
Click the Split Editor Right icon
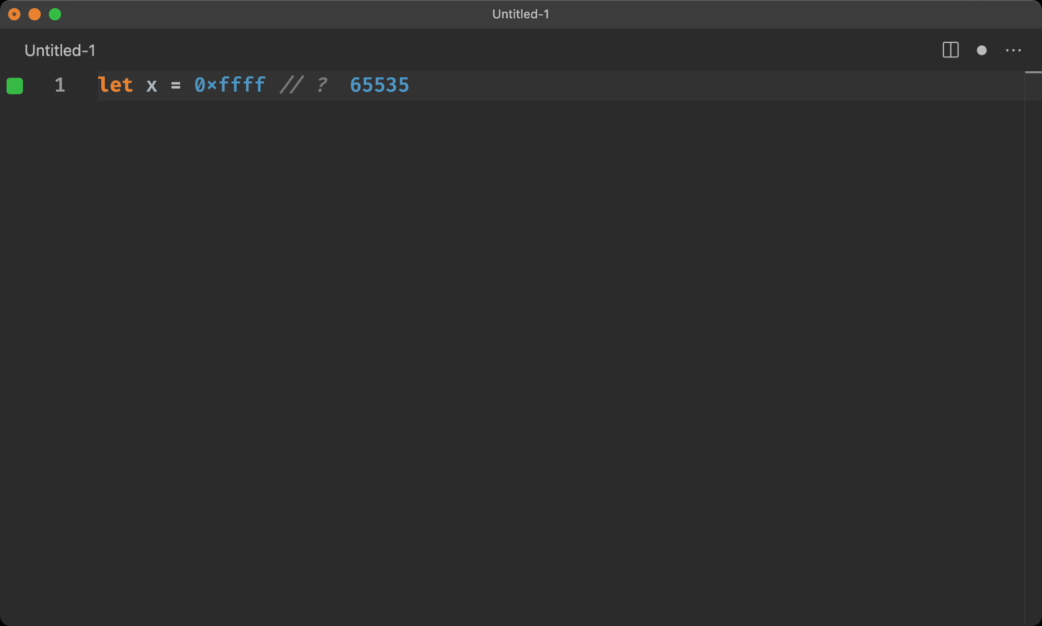pos(950,50)
